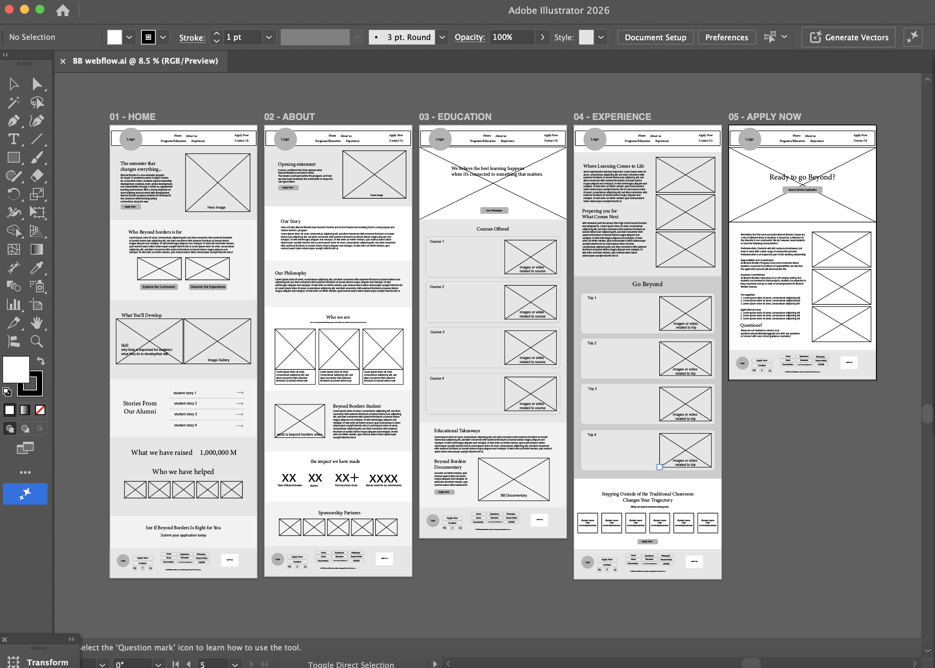Viewport: 935px width, 668px height.
Task: Activate the Type tool
Action: click(13, 139)
